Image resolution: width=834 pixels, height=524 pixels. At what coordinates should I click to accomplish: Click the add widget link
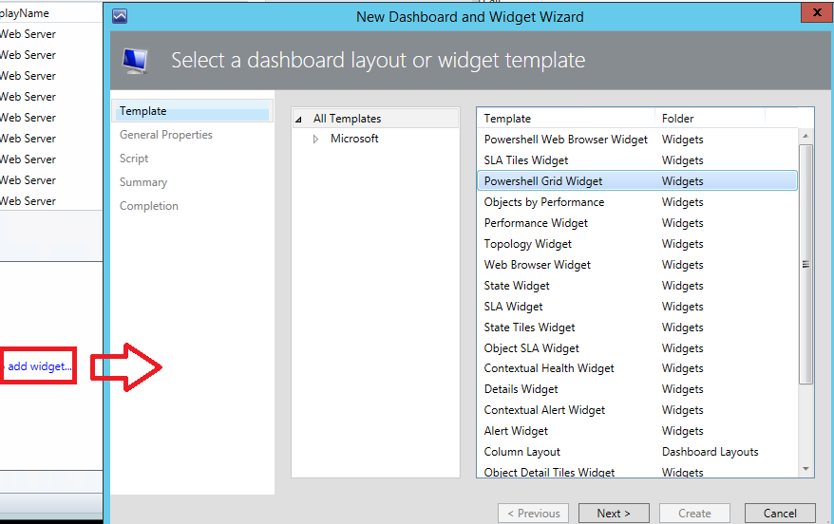(39, 366)
